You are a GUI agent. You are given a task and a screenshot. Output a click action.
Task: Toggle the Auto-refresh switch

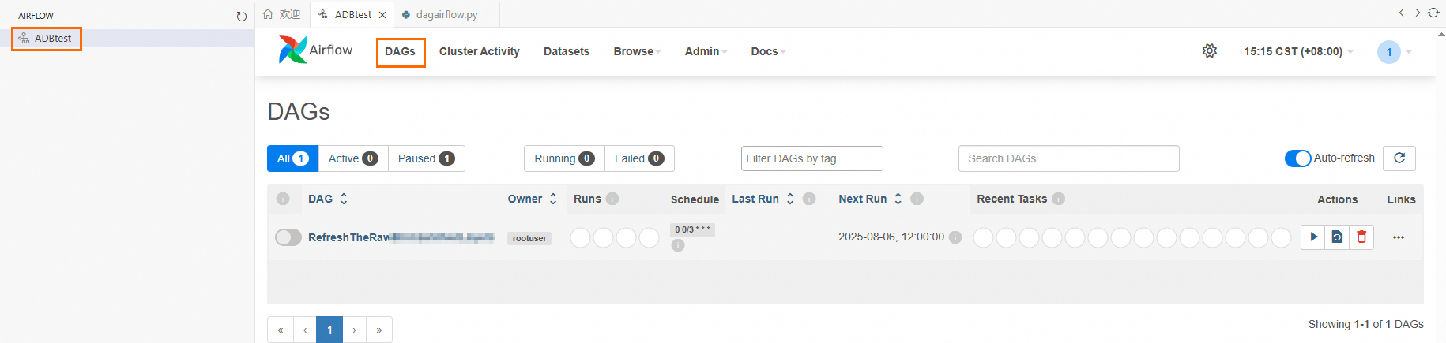point(1297,158)
